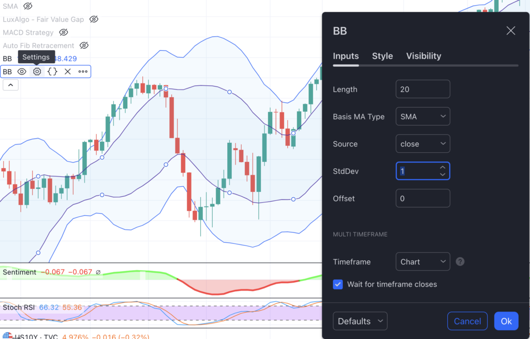Open the Timeframe dropdown set to Chart
Image resolution: width=530 pixels, height=339 pixels.
422,261
